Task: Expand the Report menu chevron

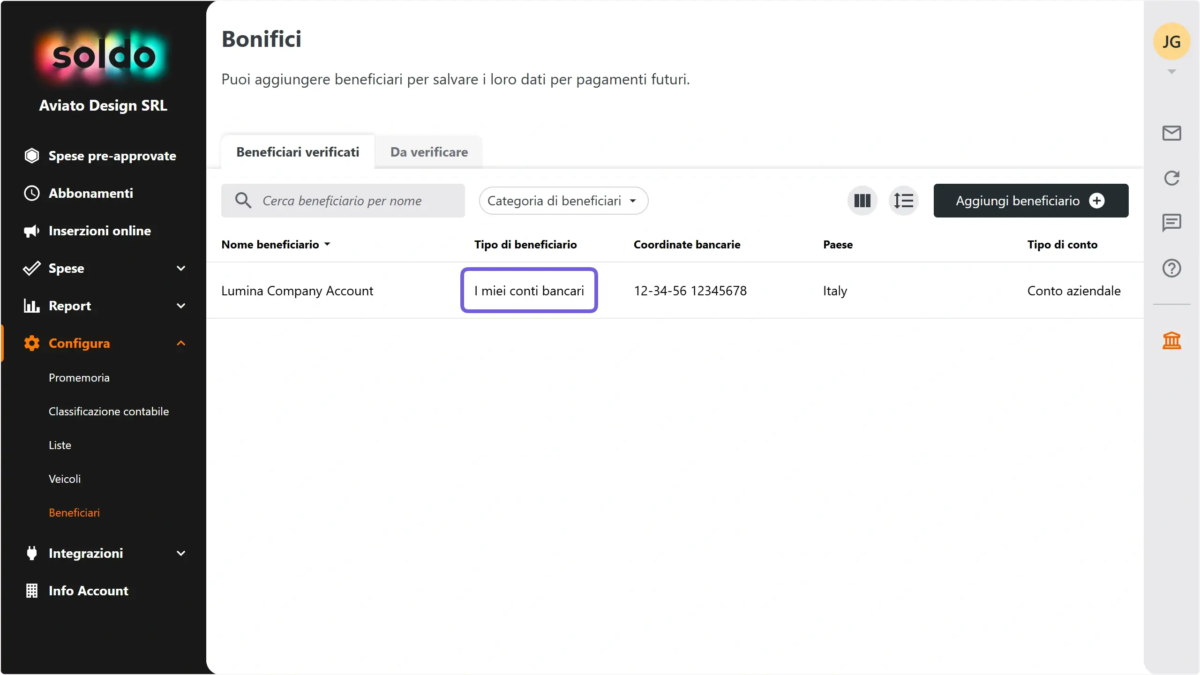Action: (181, 306)
